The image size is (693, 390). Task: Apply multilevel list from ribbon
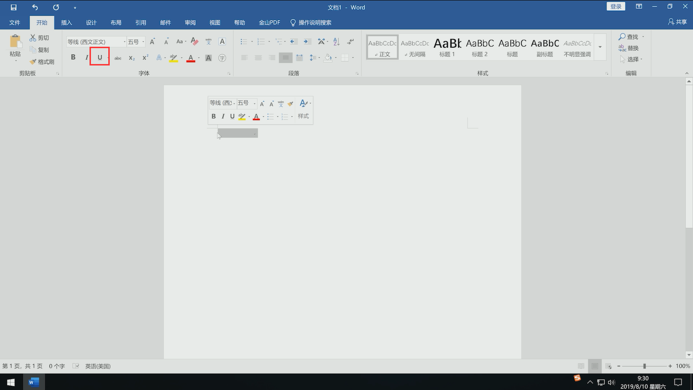pyautogui.click(x=279, y=42)
